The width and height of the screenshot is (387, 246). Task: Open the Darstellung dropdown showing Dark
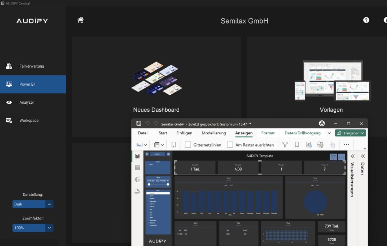[33, 204]
